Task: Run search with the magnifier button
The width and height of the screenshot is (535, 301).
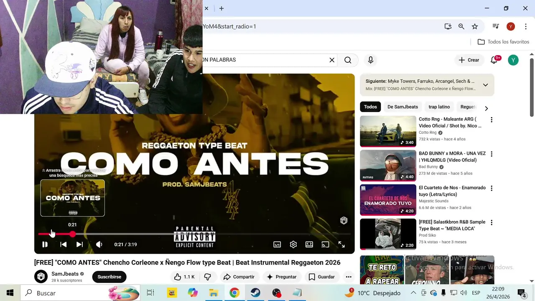Action: 348,60
